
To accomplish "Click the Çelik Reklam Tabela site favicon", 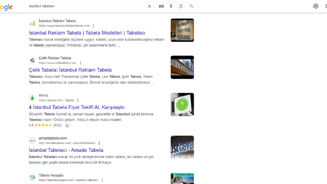I will tap(32, 61).
